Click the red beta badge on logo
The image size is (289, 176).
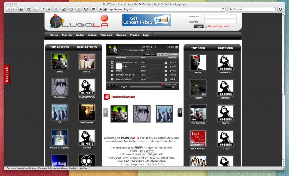104,18
